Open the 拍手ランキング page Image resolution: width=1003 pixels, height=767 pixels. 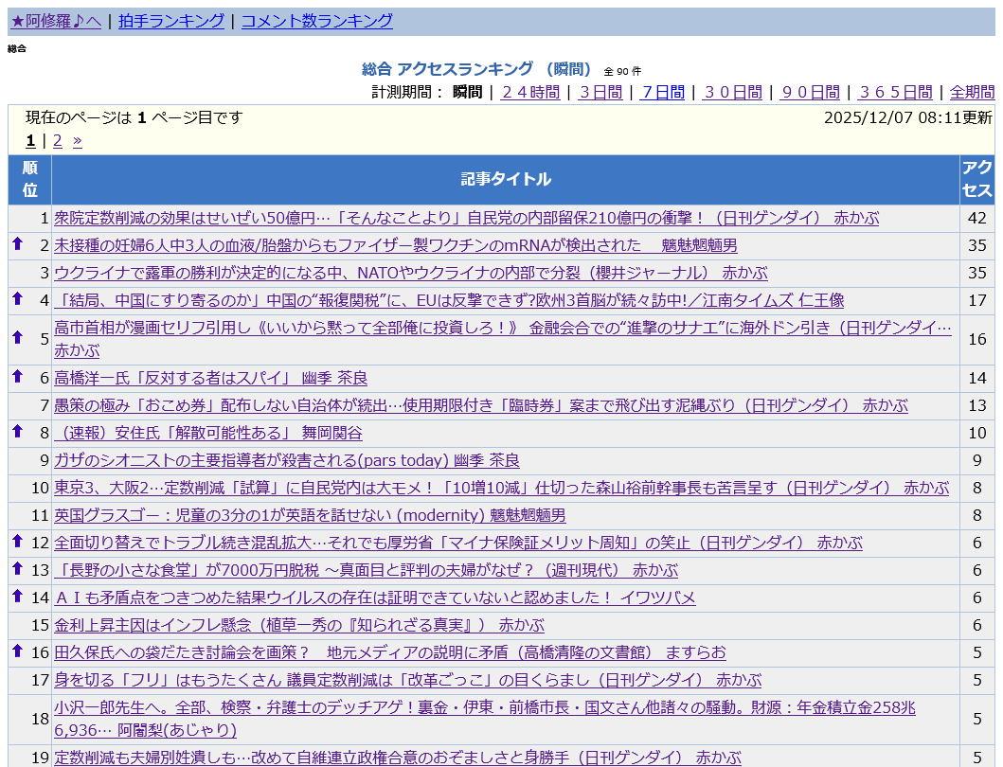click(171, 21)
